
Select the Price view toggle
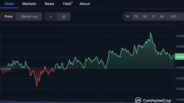(x=8, y=16)
